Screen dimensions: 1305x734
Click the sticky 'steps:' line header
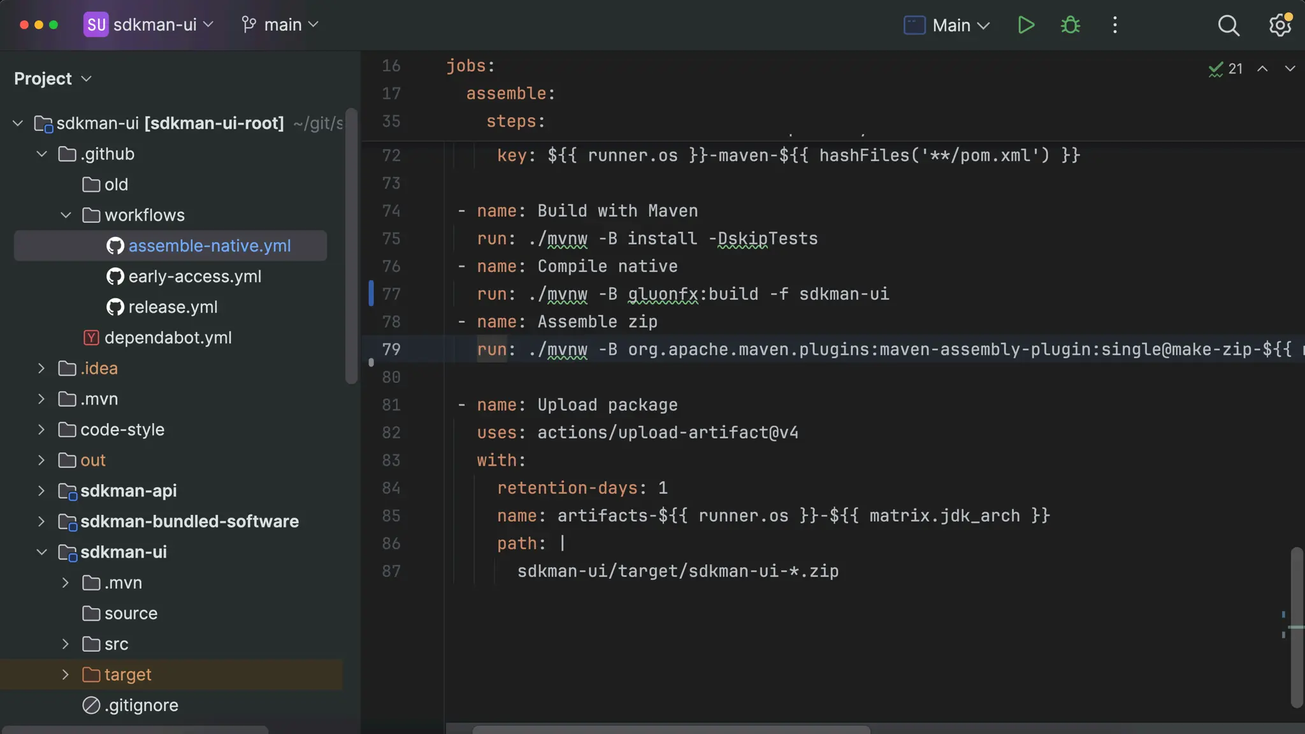(515, 121)
